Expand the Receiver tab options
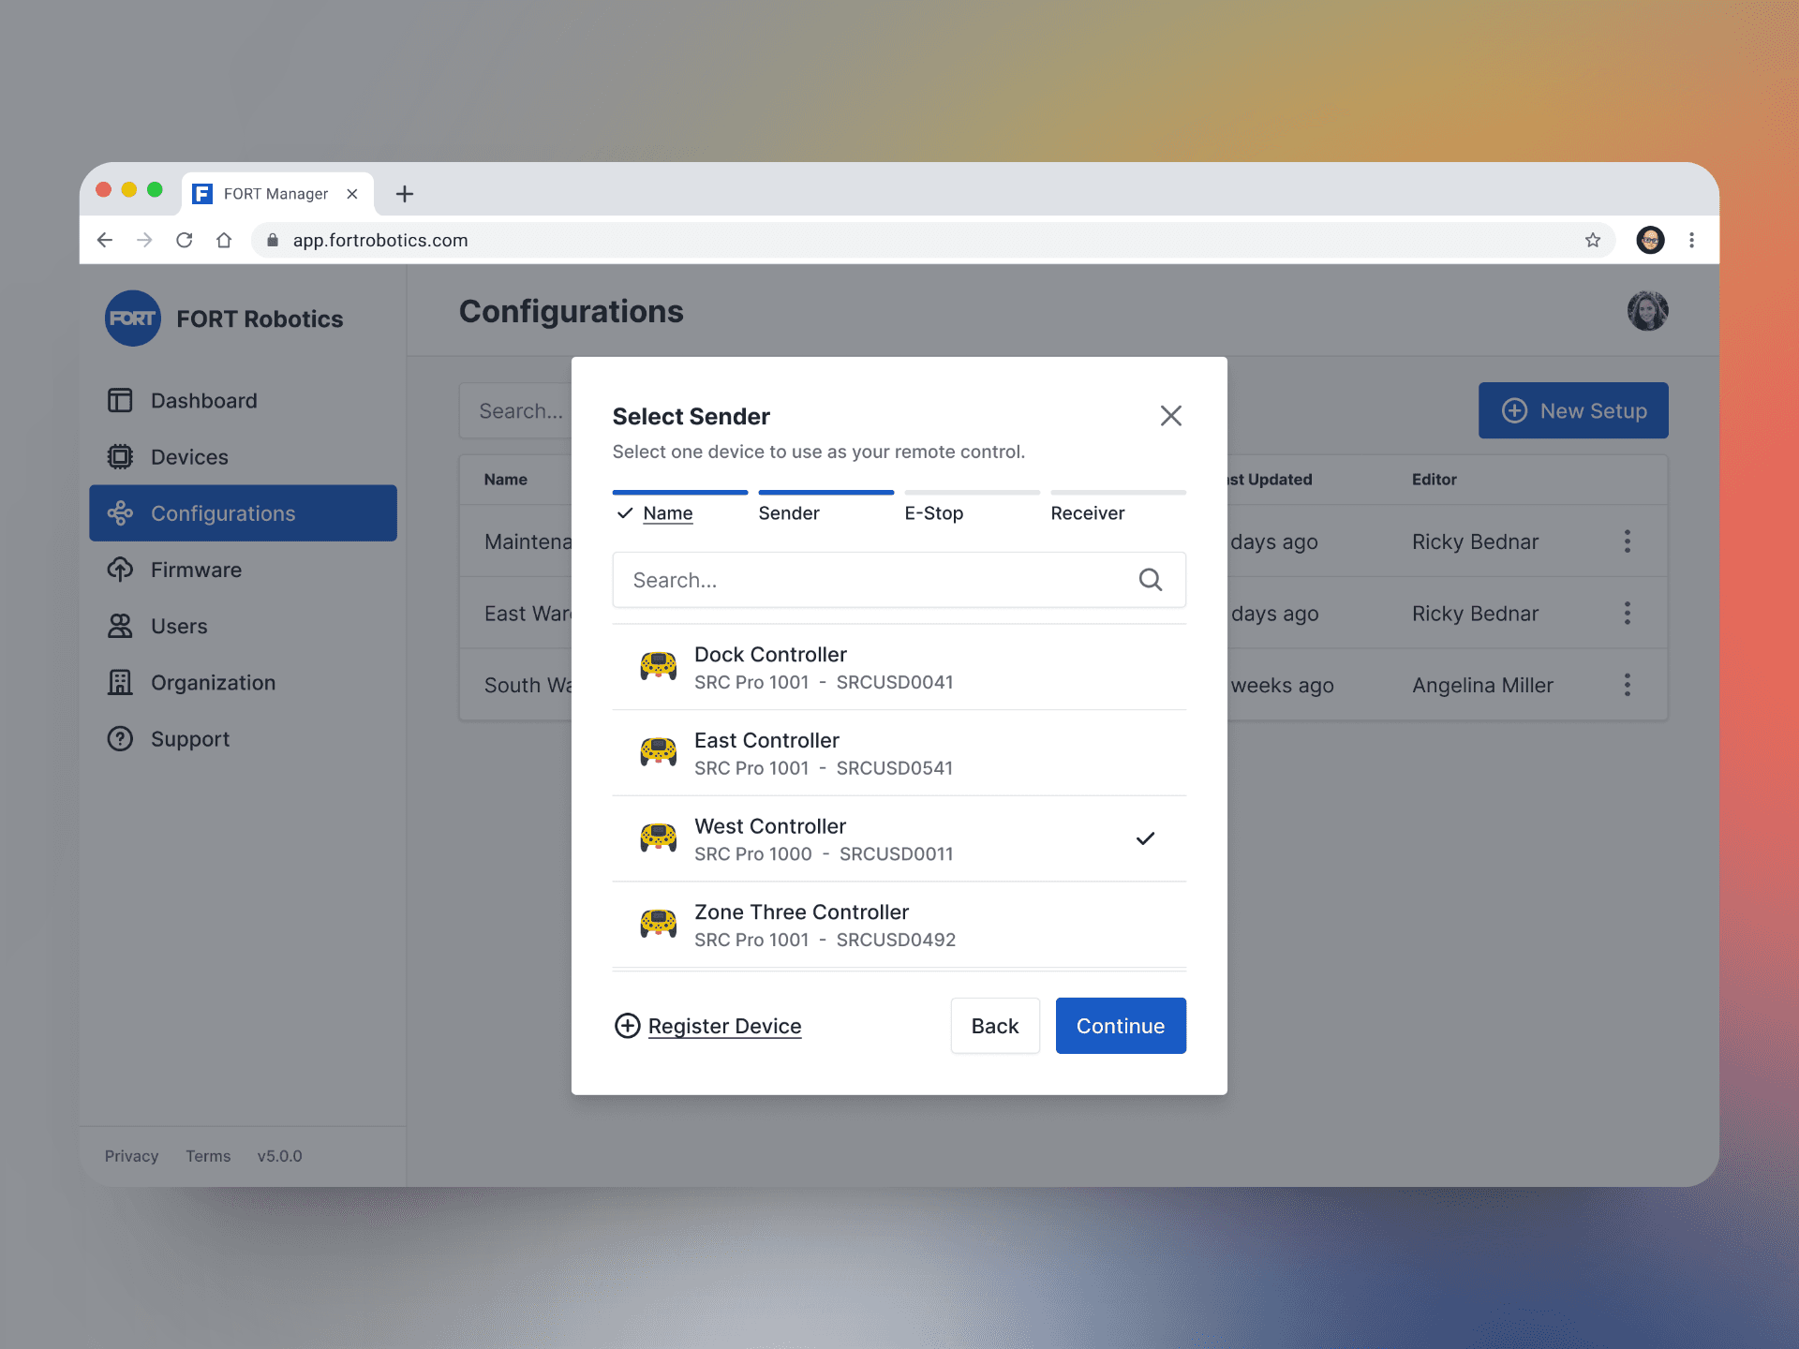Viewport: 1799px width, 1349px height. click(x=1088, y=513)
